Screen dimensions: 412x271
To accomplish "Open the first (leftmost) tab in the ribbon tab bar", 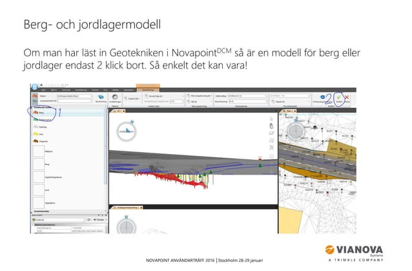I will [x=43, y=90].
